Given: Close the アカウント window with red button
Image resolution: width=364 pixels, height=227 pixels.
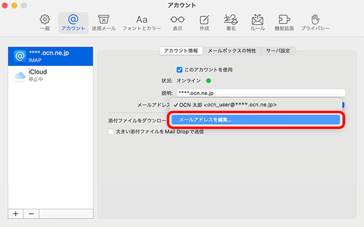Looking at the screenshot, I should (x=5, y=5).
